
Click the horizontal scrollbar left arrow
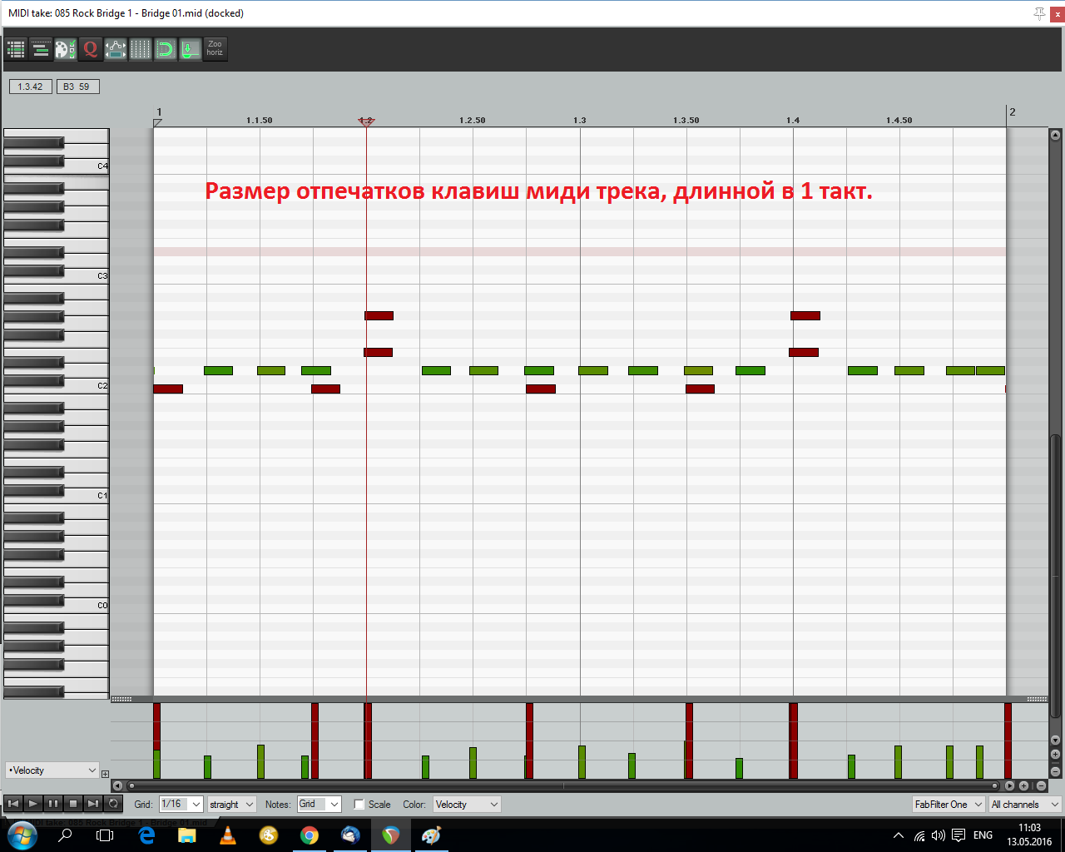coord(117,785)
